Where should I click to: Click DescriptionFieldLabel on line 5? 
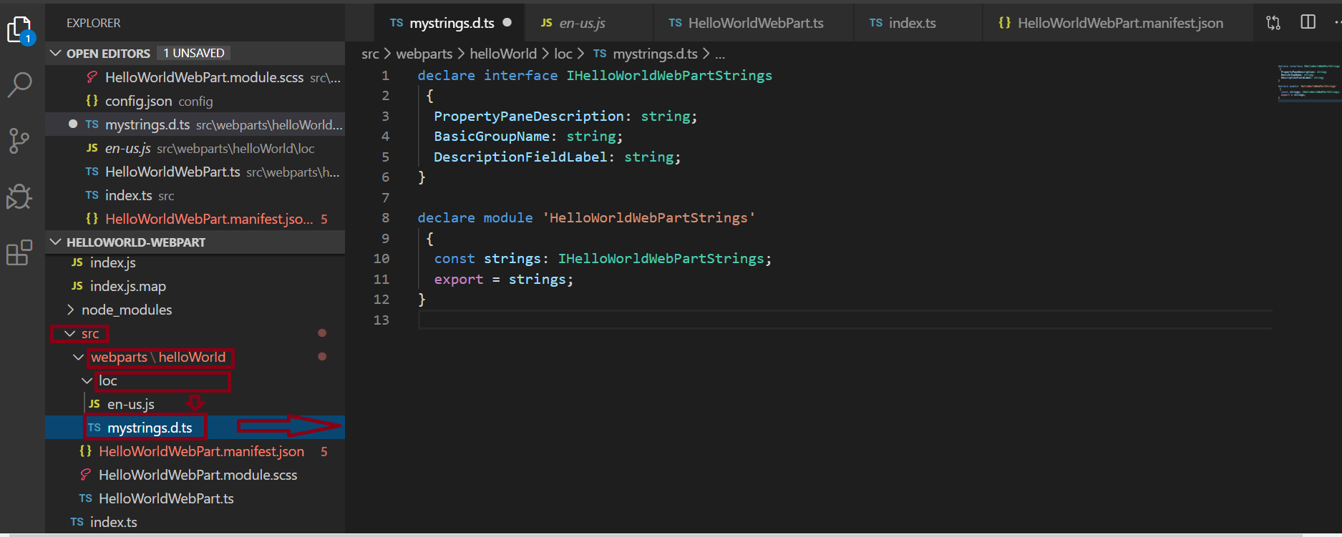520,157
